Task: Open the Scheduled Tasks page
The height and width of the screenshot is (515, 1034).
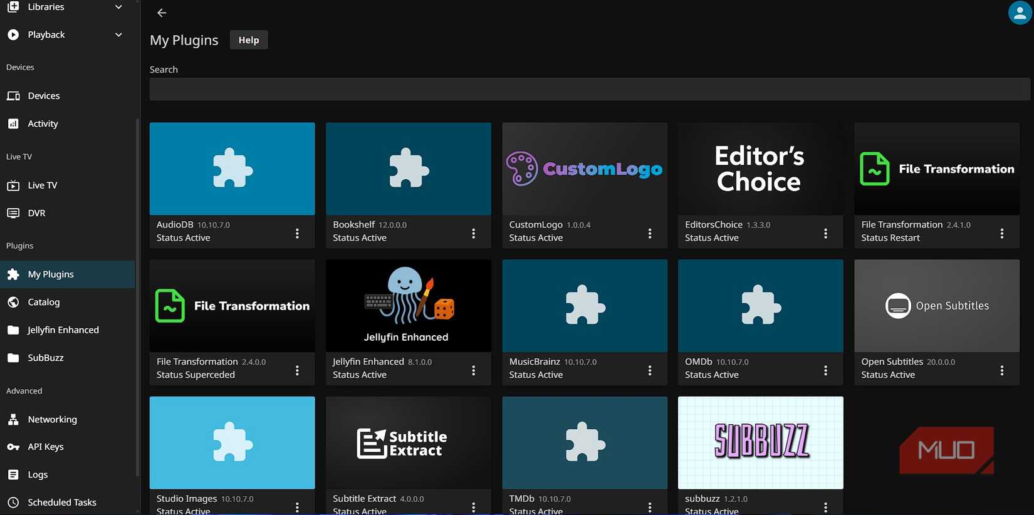Action: 68,502
